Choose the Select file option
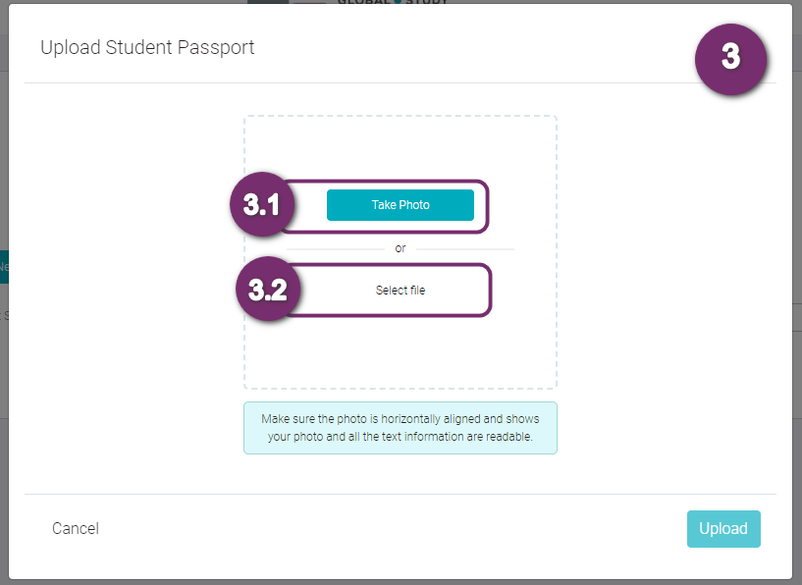Screen dimensions: 802x585 [400, 291]
